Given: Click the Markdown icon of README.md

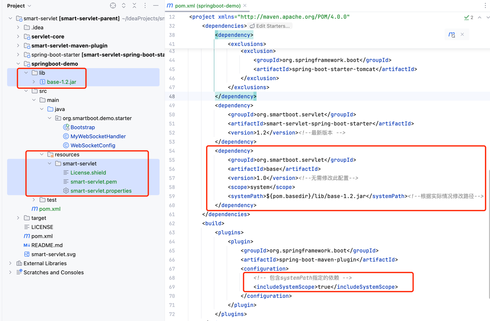Looking at the screenshot, I should [x=27, y=245].
